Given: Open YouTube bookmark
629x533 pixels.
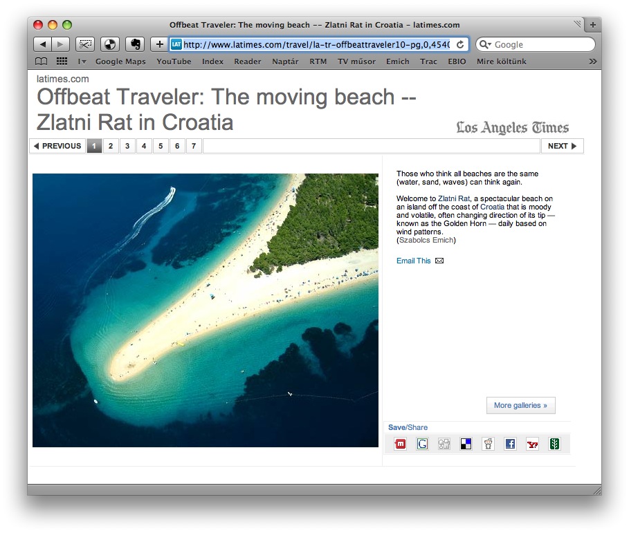Looking at the screenshot, I should pos(174,62).
